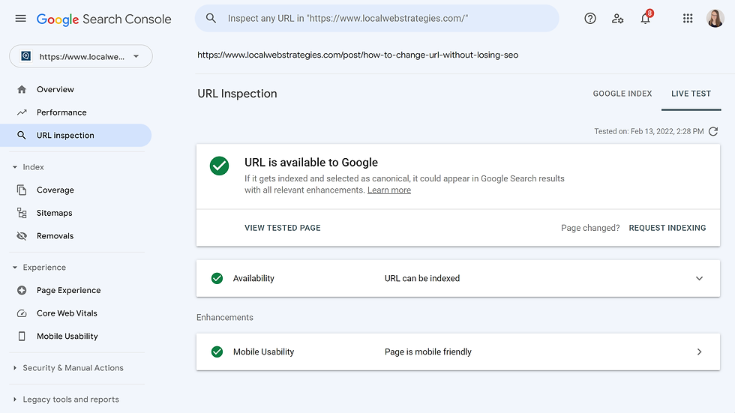This screenshot has width=735, height=413.
Task: Open users and permissions settings icon
Action: click(618, 18)
